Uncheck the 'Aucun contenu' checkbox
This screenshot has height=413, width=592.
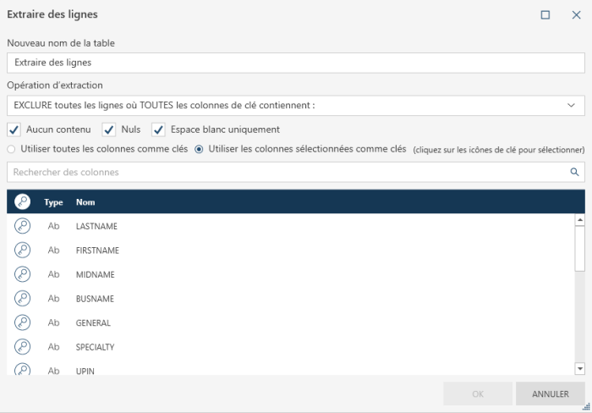point(14,129)
